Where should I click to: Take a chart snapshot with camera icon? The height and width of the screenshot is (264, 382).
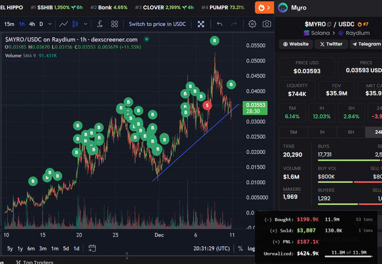[267, 24]
